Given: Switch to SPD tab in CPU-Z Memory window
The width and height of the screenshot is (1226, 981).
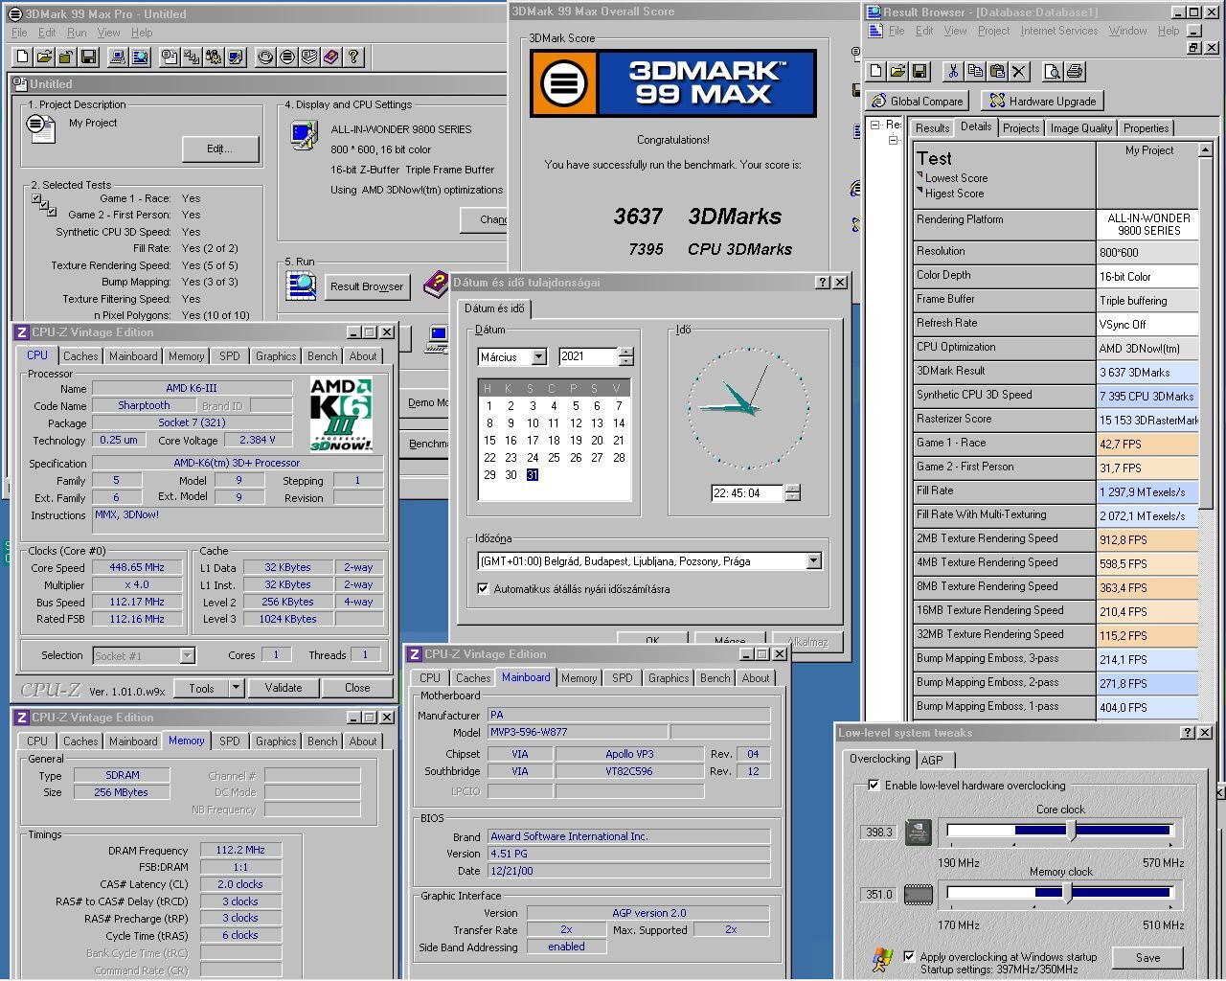Looking at the screenshot, I should [230, 741].
